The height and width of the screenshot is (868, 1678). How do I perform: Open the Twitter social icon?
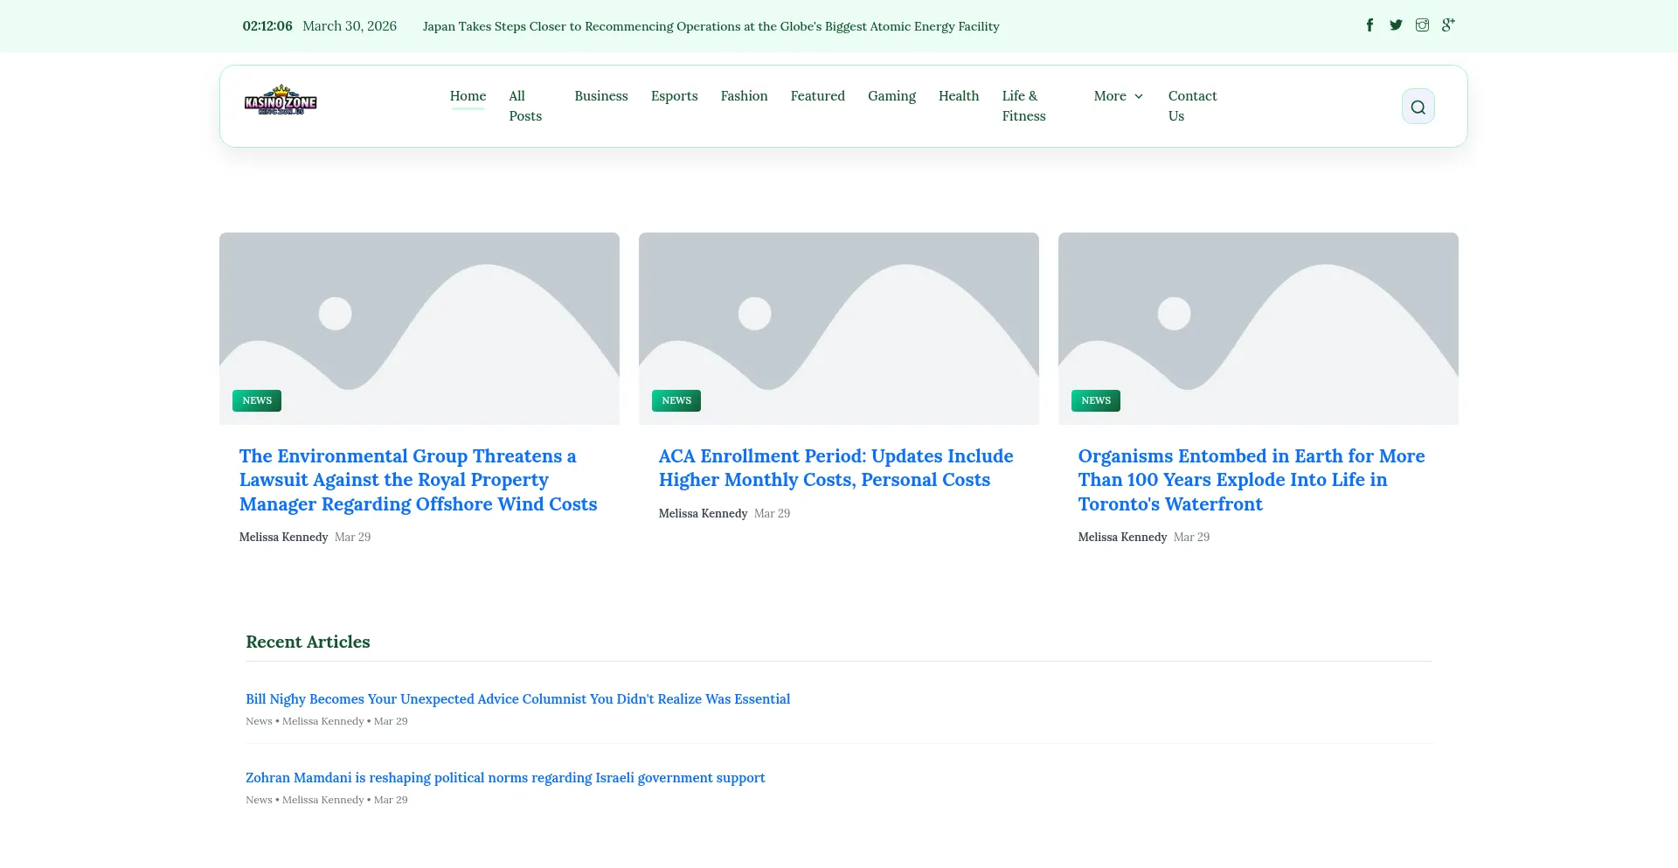pyautogui.click(x=1396, y=25)
